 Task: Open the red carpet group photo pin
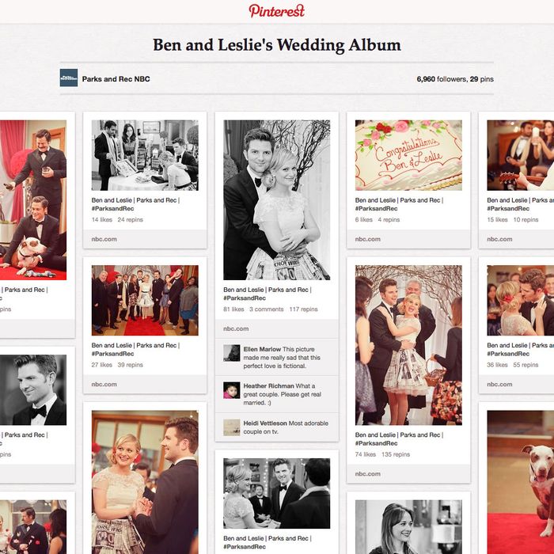145,300
